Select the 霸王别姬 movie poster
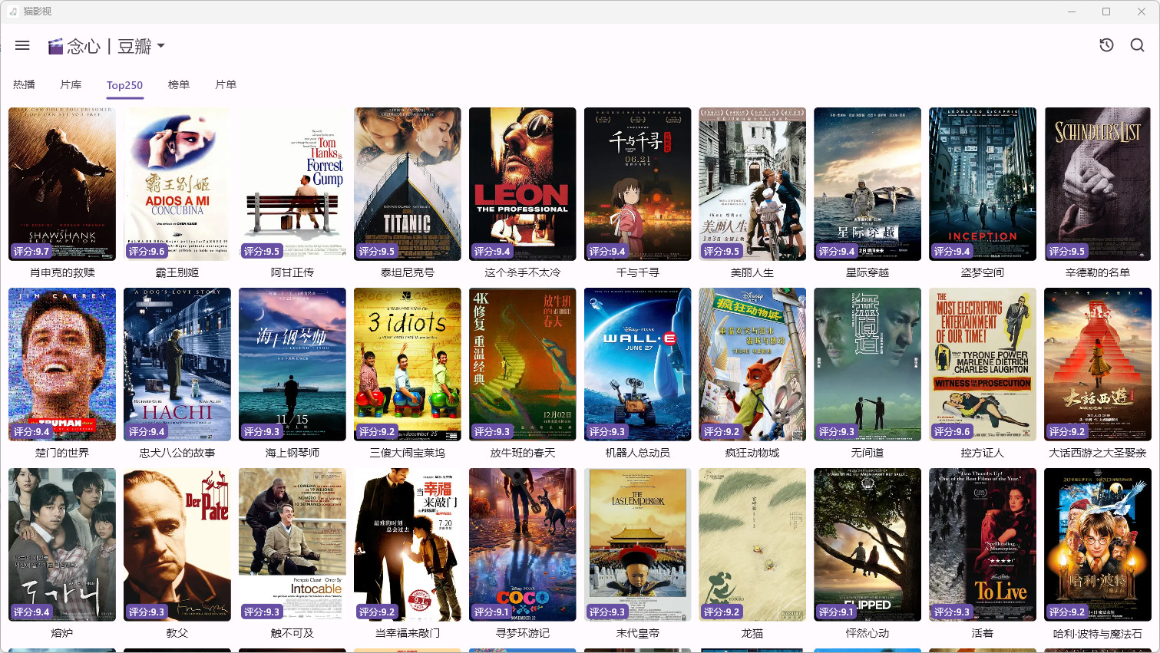Screen dimensions: 1160x653 (x=177, y=184)
